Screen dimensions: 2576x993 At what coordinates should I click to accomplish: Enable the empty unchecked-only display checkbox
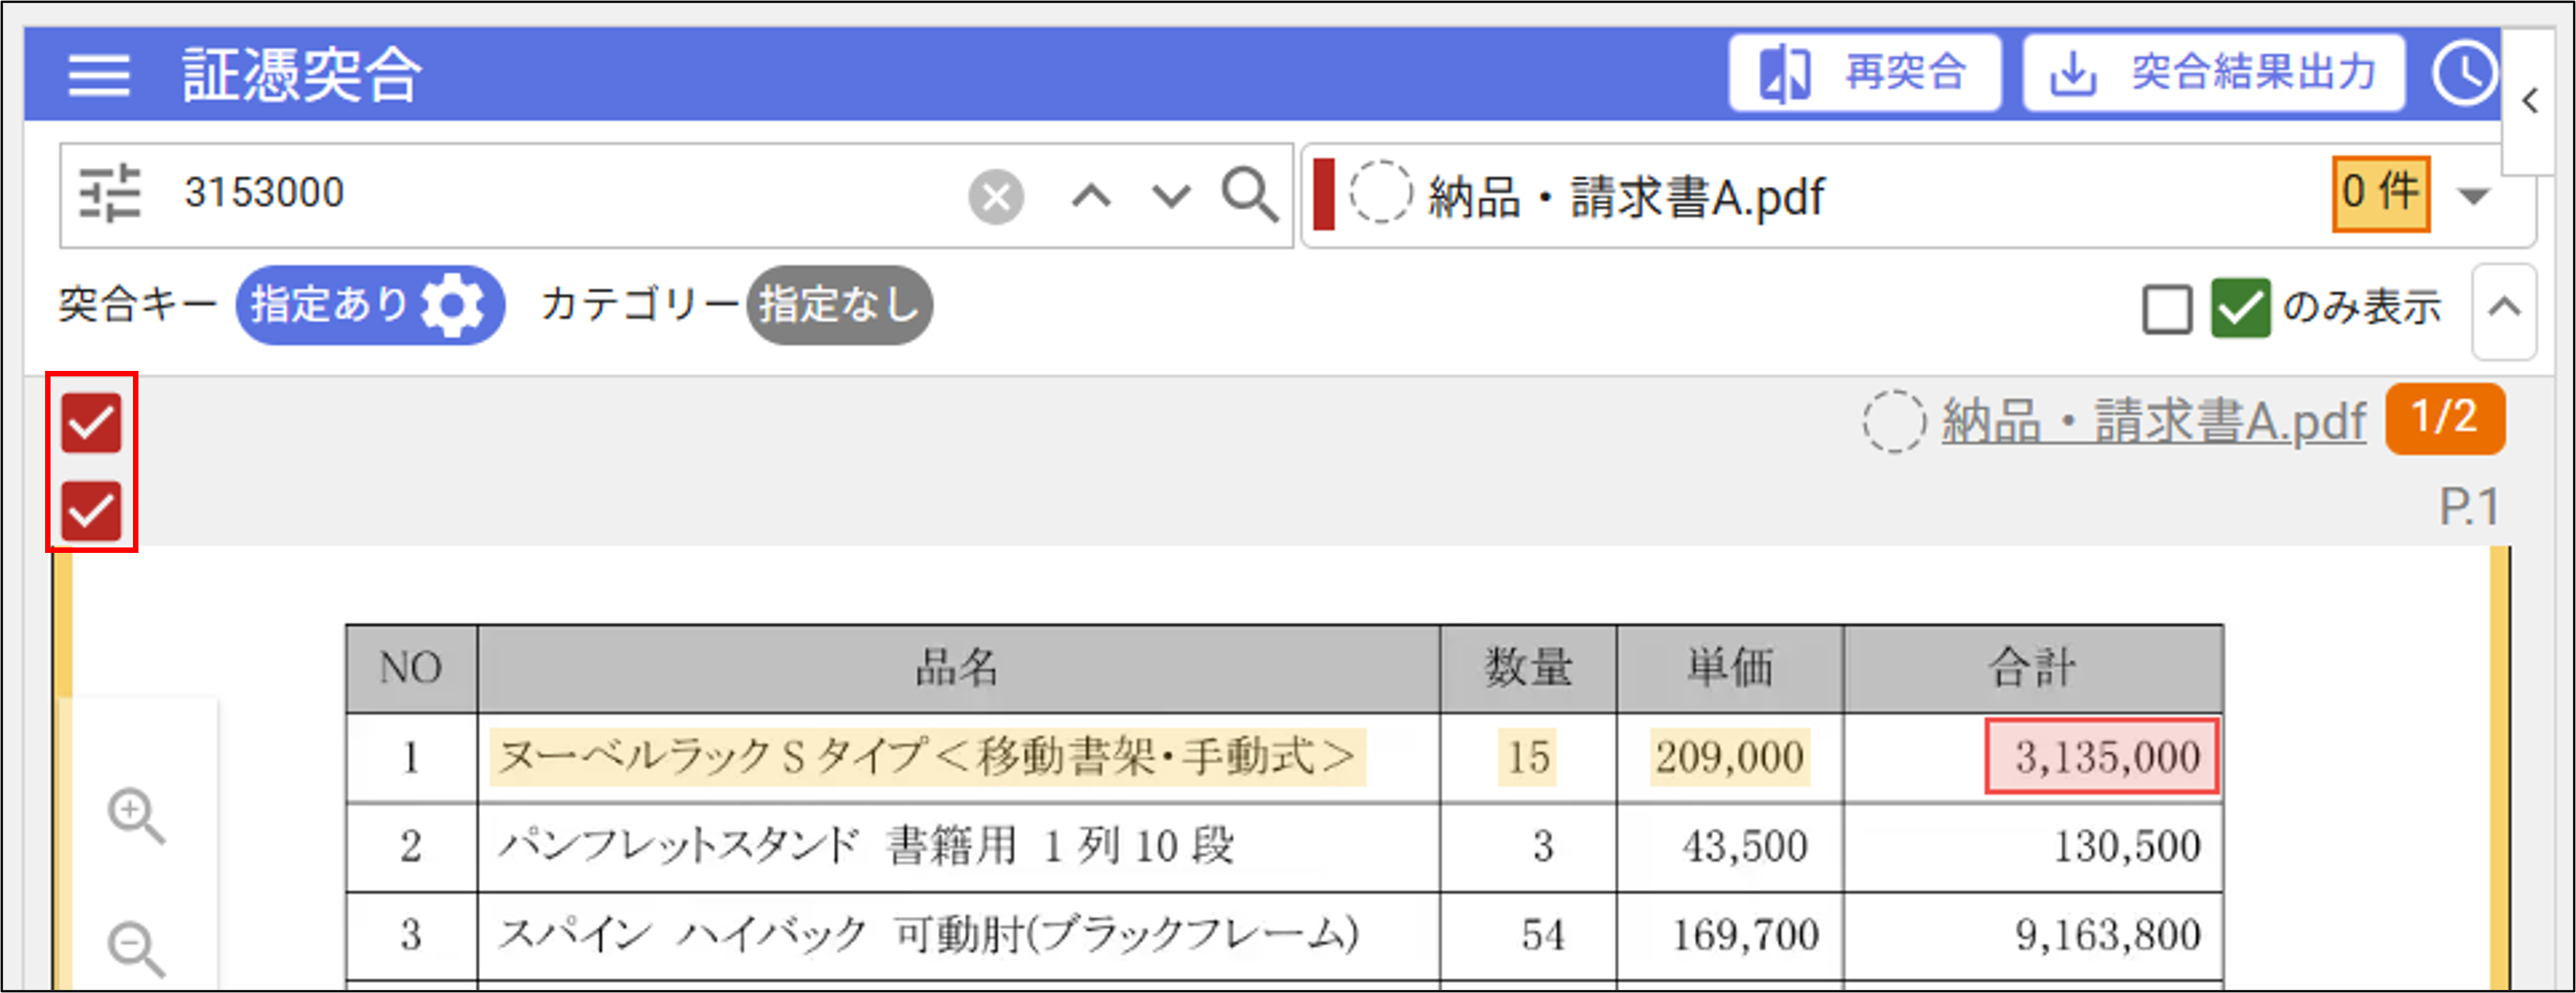2166,308
